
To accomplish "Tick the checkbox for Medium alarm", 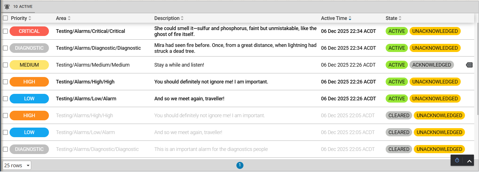I will 5,65.
